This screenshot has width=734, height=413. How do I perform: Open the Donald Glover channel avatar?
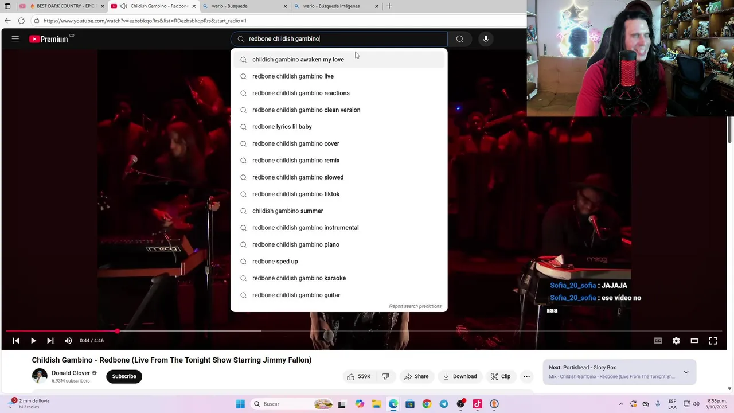coord(40,376)
